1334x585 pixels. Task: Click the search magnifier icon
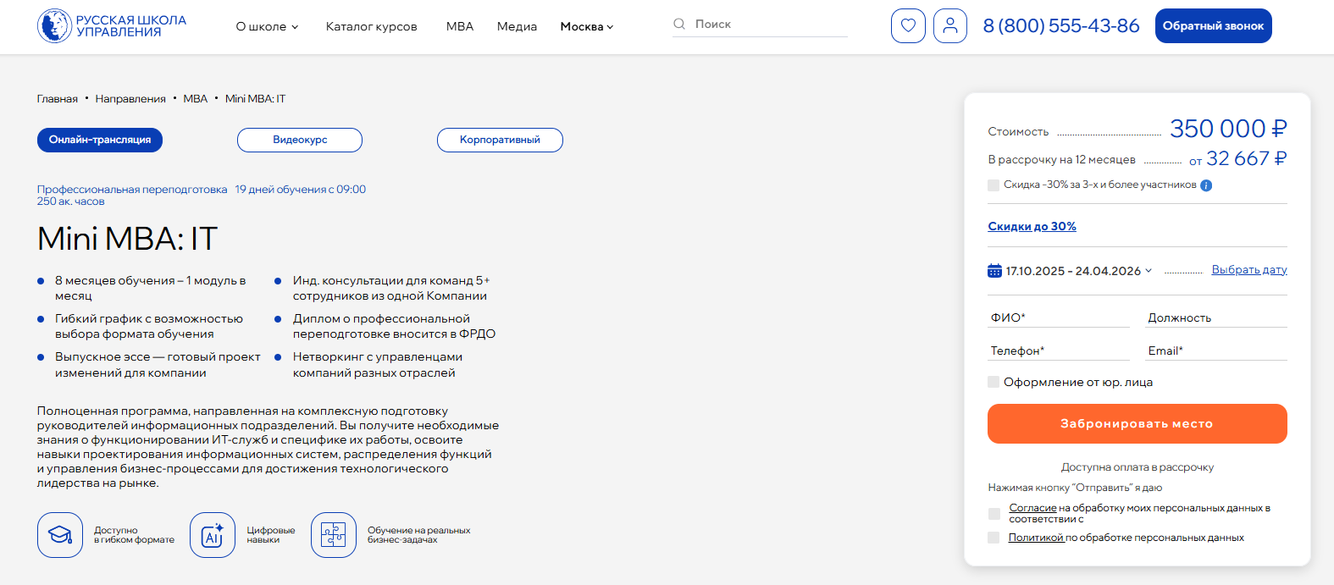pyautogui.click(x=679, y=25)
